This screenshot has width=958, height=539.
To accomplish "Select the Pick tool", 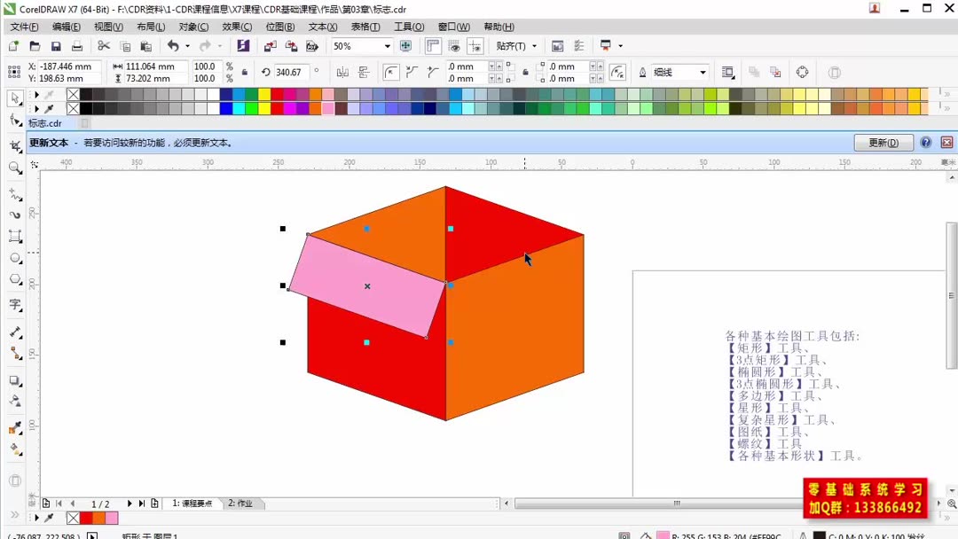I will click(x=15, y=98).
